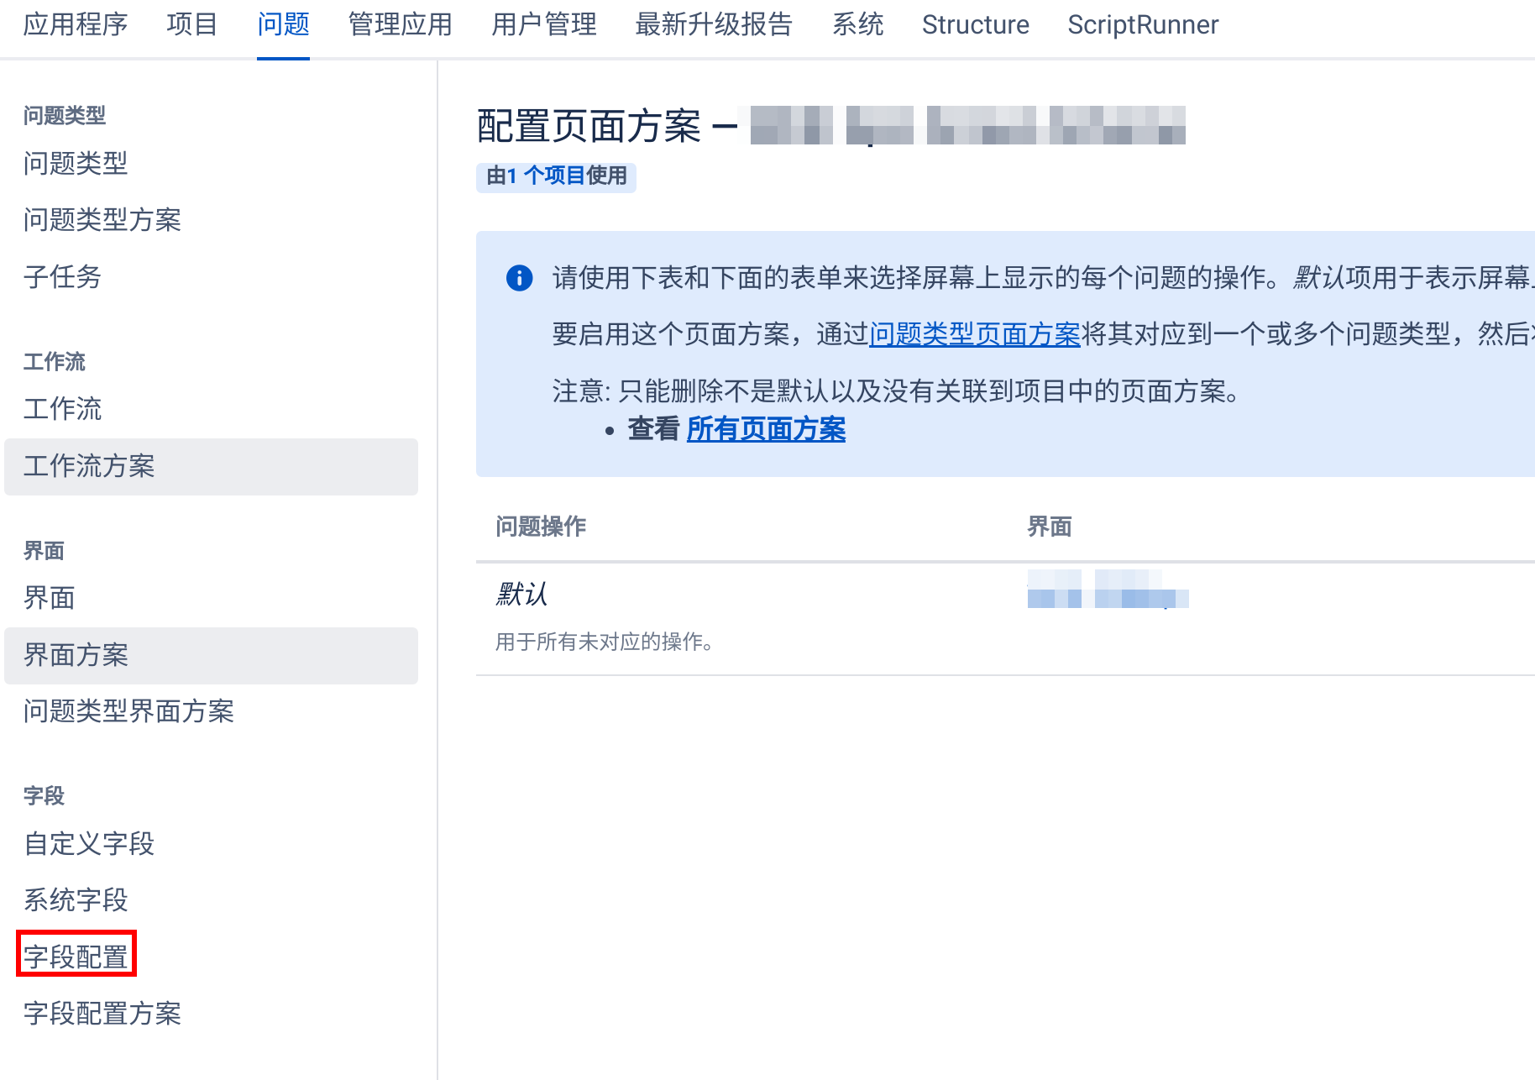Open 工作流方案 in sidebar

click(x=211, y=466)
